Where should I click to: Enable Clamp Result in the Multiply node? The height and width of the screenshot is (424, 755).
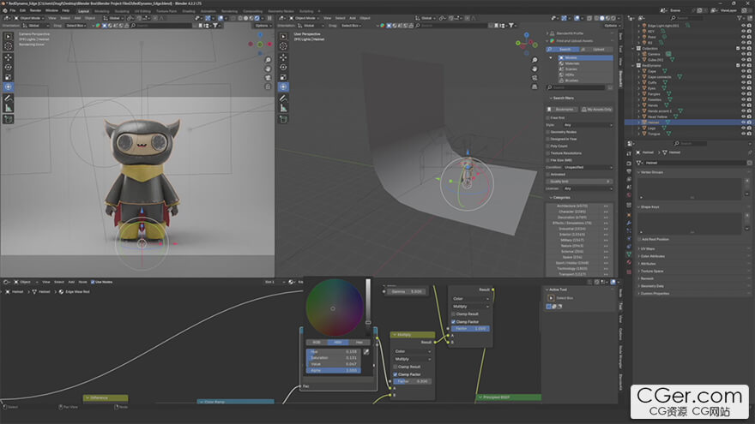396,367
